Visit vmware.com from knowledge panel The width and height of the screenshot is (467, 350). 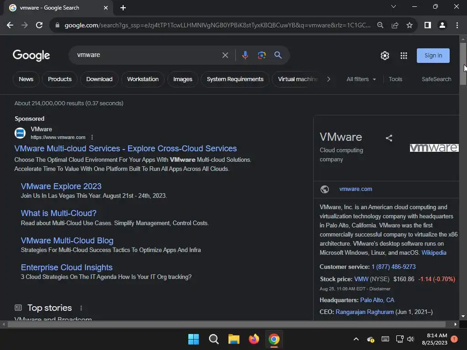pos(356,189)
